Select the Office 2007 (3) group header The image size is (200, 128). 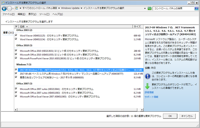coord(24,84)
